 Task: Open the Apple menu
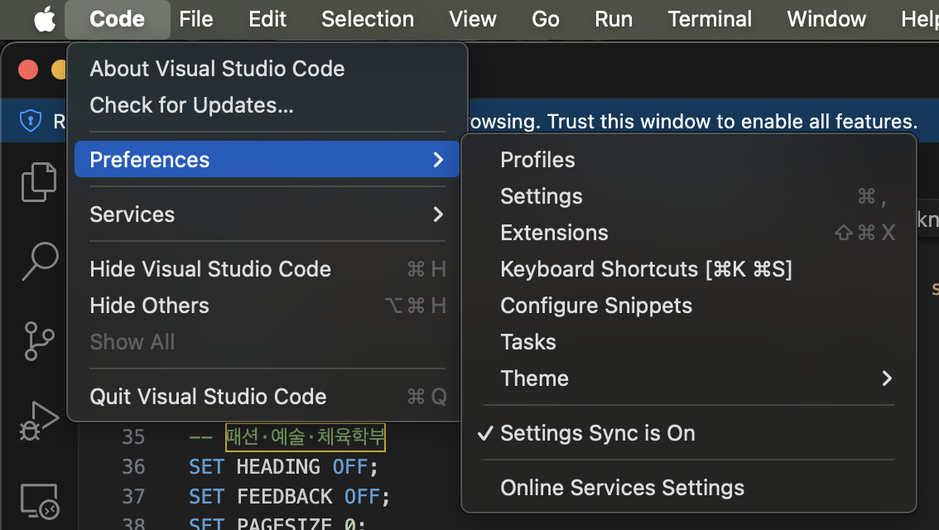pos(45,19)
